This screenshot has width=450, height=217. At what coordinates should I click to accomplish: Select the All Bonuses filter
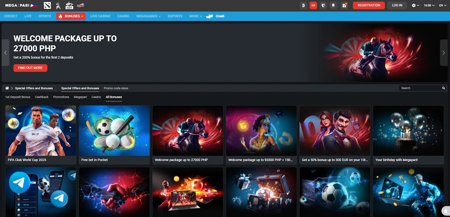pos(114,97)
